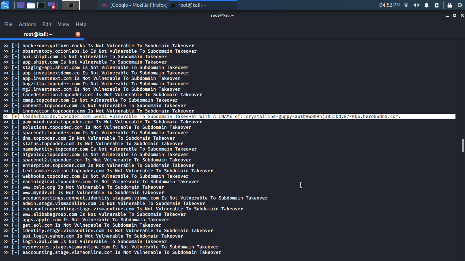This screenshot has width=465, height=261.
Task: Focus the root@kali taskbar window button
Action: coord(203,5)
